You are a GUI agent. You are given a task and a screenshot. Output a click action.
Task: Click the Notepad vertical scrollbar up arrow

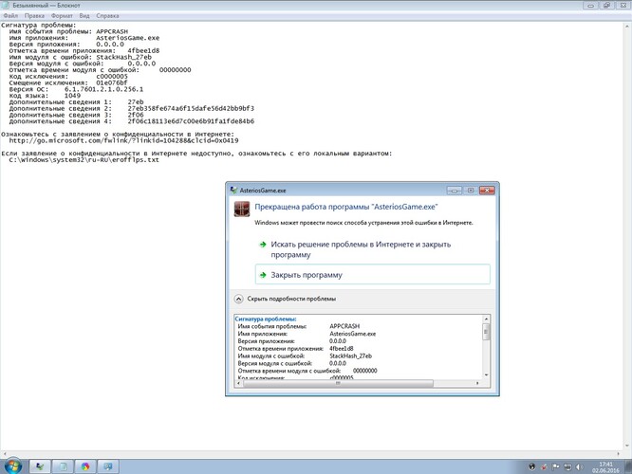click(628, 26)
